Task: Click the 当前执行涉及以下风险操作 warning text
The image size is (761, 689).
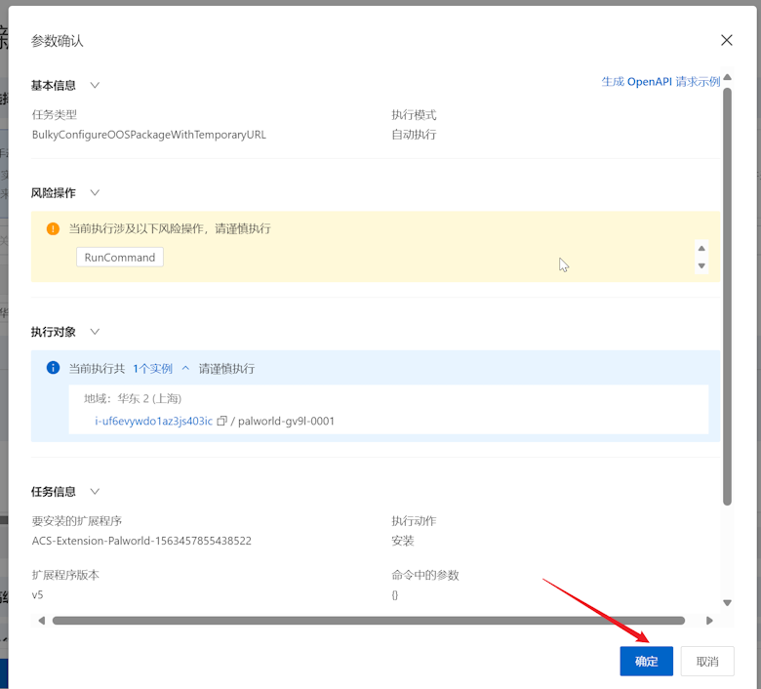Action: (170, 228)
